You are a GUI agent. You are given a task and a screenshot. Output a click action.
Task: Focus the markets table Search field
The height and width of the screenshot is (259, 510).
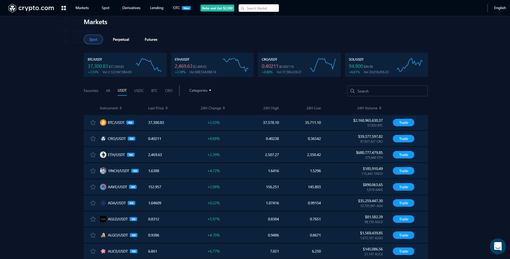click(x=387, y=91)
